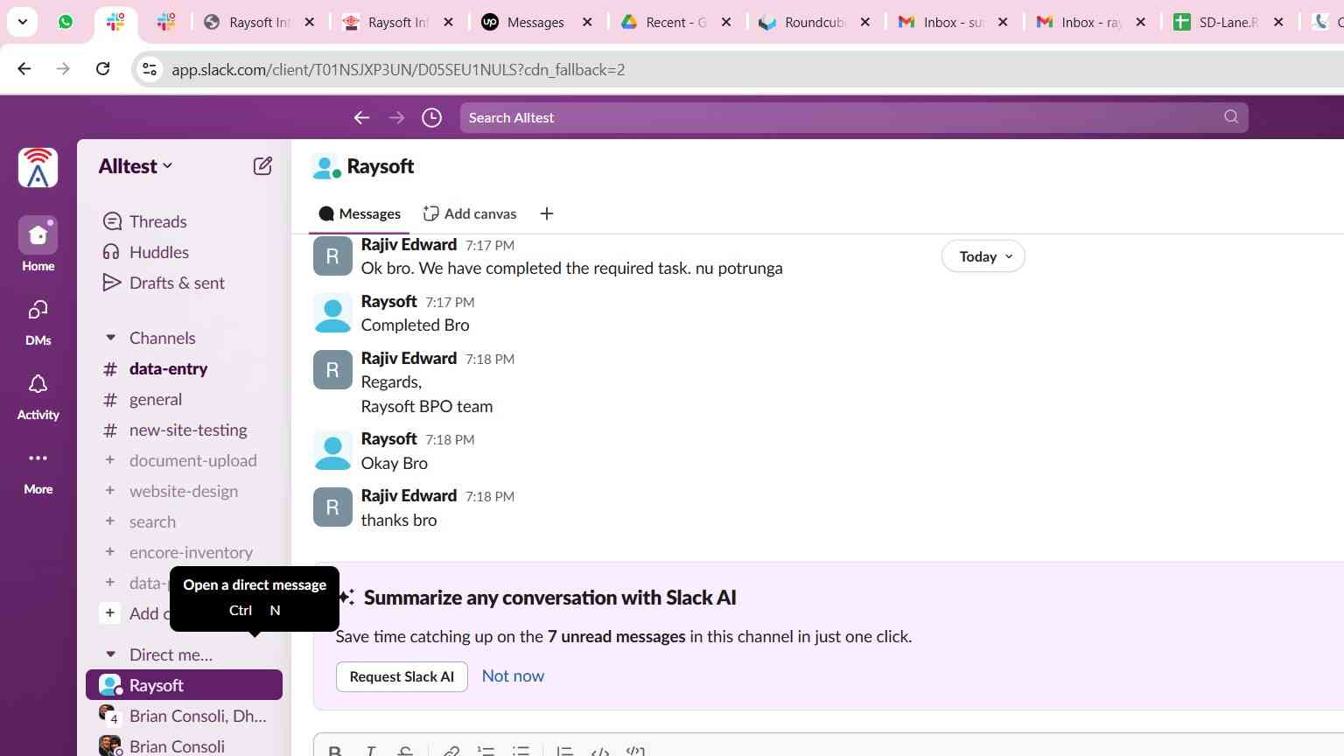Click the search magnifier icon
The height and width of the screenshot is (756, 1344).
tap(1231, 117)
